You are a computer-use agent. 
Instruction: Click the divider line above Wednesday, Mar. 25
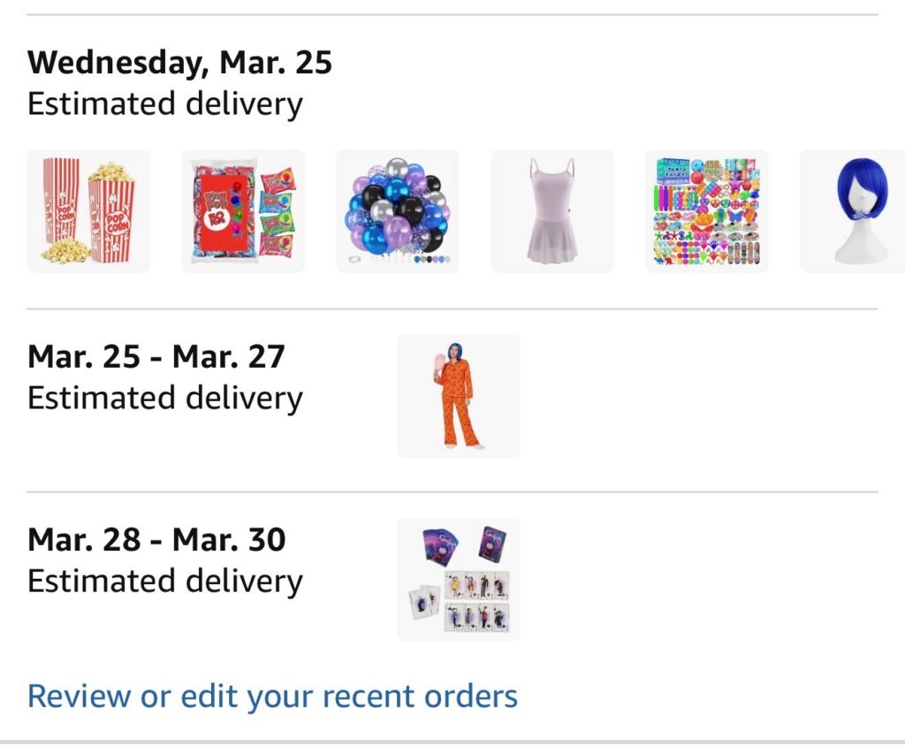[x=452, y=14]
